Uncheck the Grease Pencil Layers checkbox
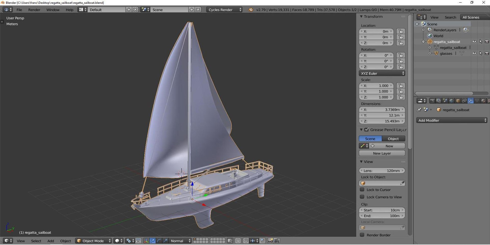The height and width of the screenshot is (245, 490). (x=366, y=130)
